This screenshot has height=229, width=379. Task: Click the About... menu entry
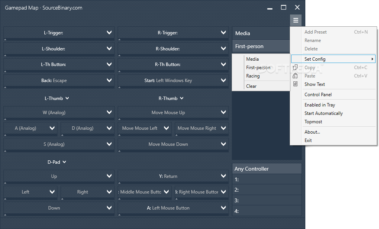click(312, 132)
